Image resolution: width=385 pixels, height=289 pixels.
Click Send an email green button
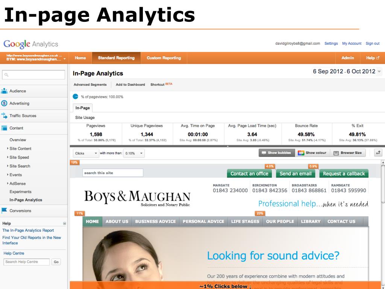tap(296, 173)
